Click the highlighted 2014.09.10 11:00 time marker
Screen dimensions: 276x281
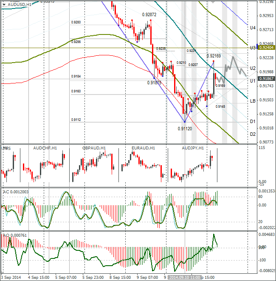(185, 278)
